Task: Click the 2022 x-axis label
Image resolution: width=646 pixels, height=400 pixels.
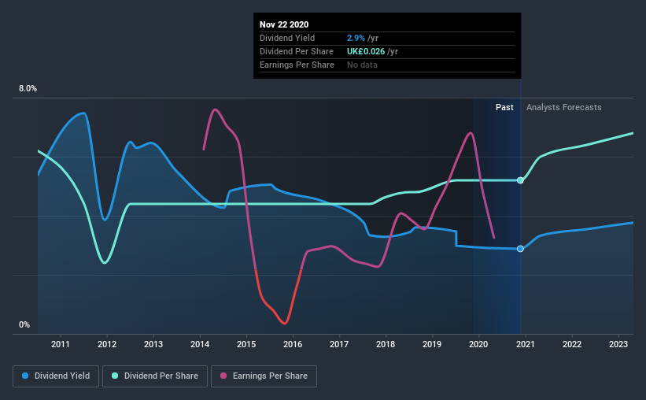Action: click(572, 344)
